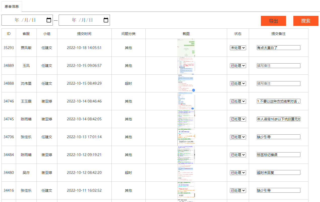Open the start date calendar picker icon

click(49, 20)
